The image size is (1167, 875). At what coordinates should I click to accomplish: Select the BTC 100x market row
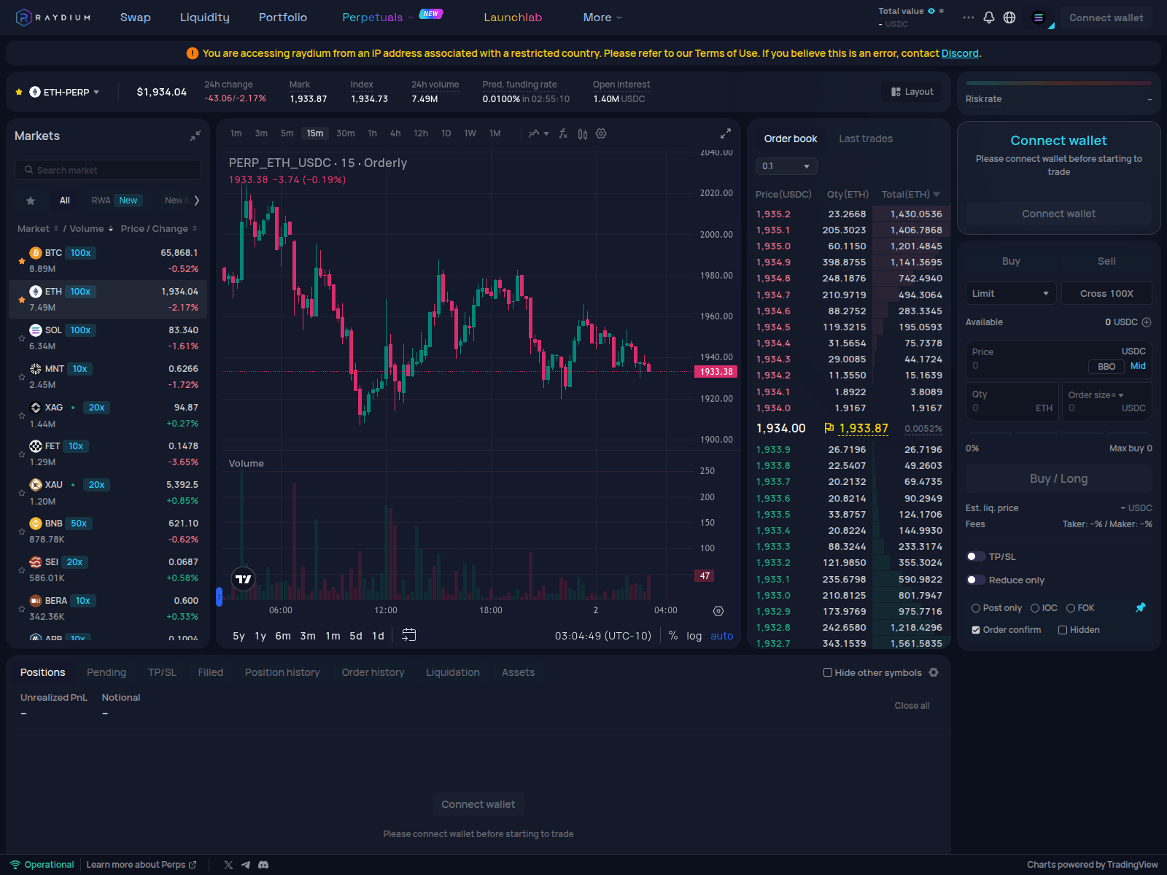(x=108, y=260)
